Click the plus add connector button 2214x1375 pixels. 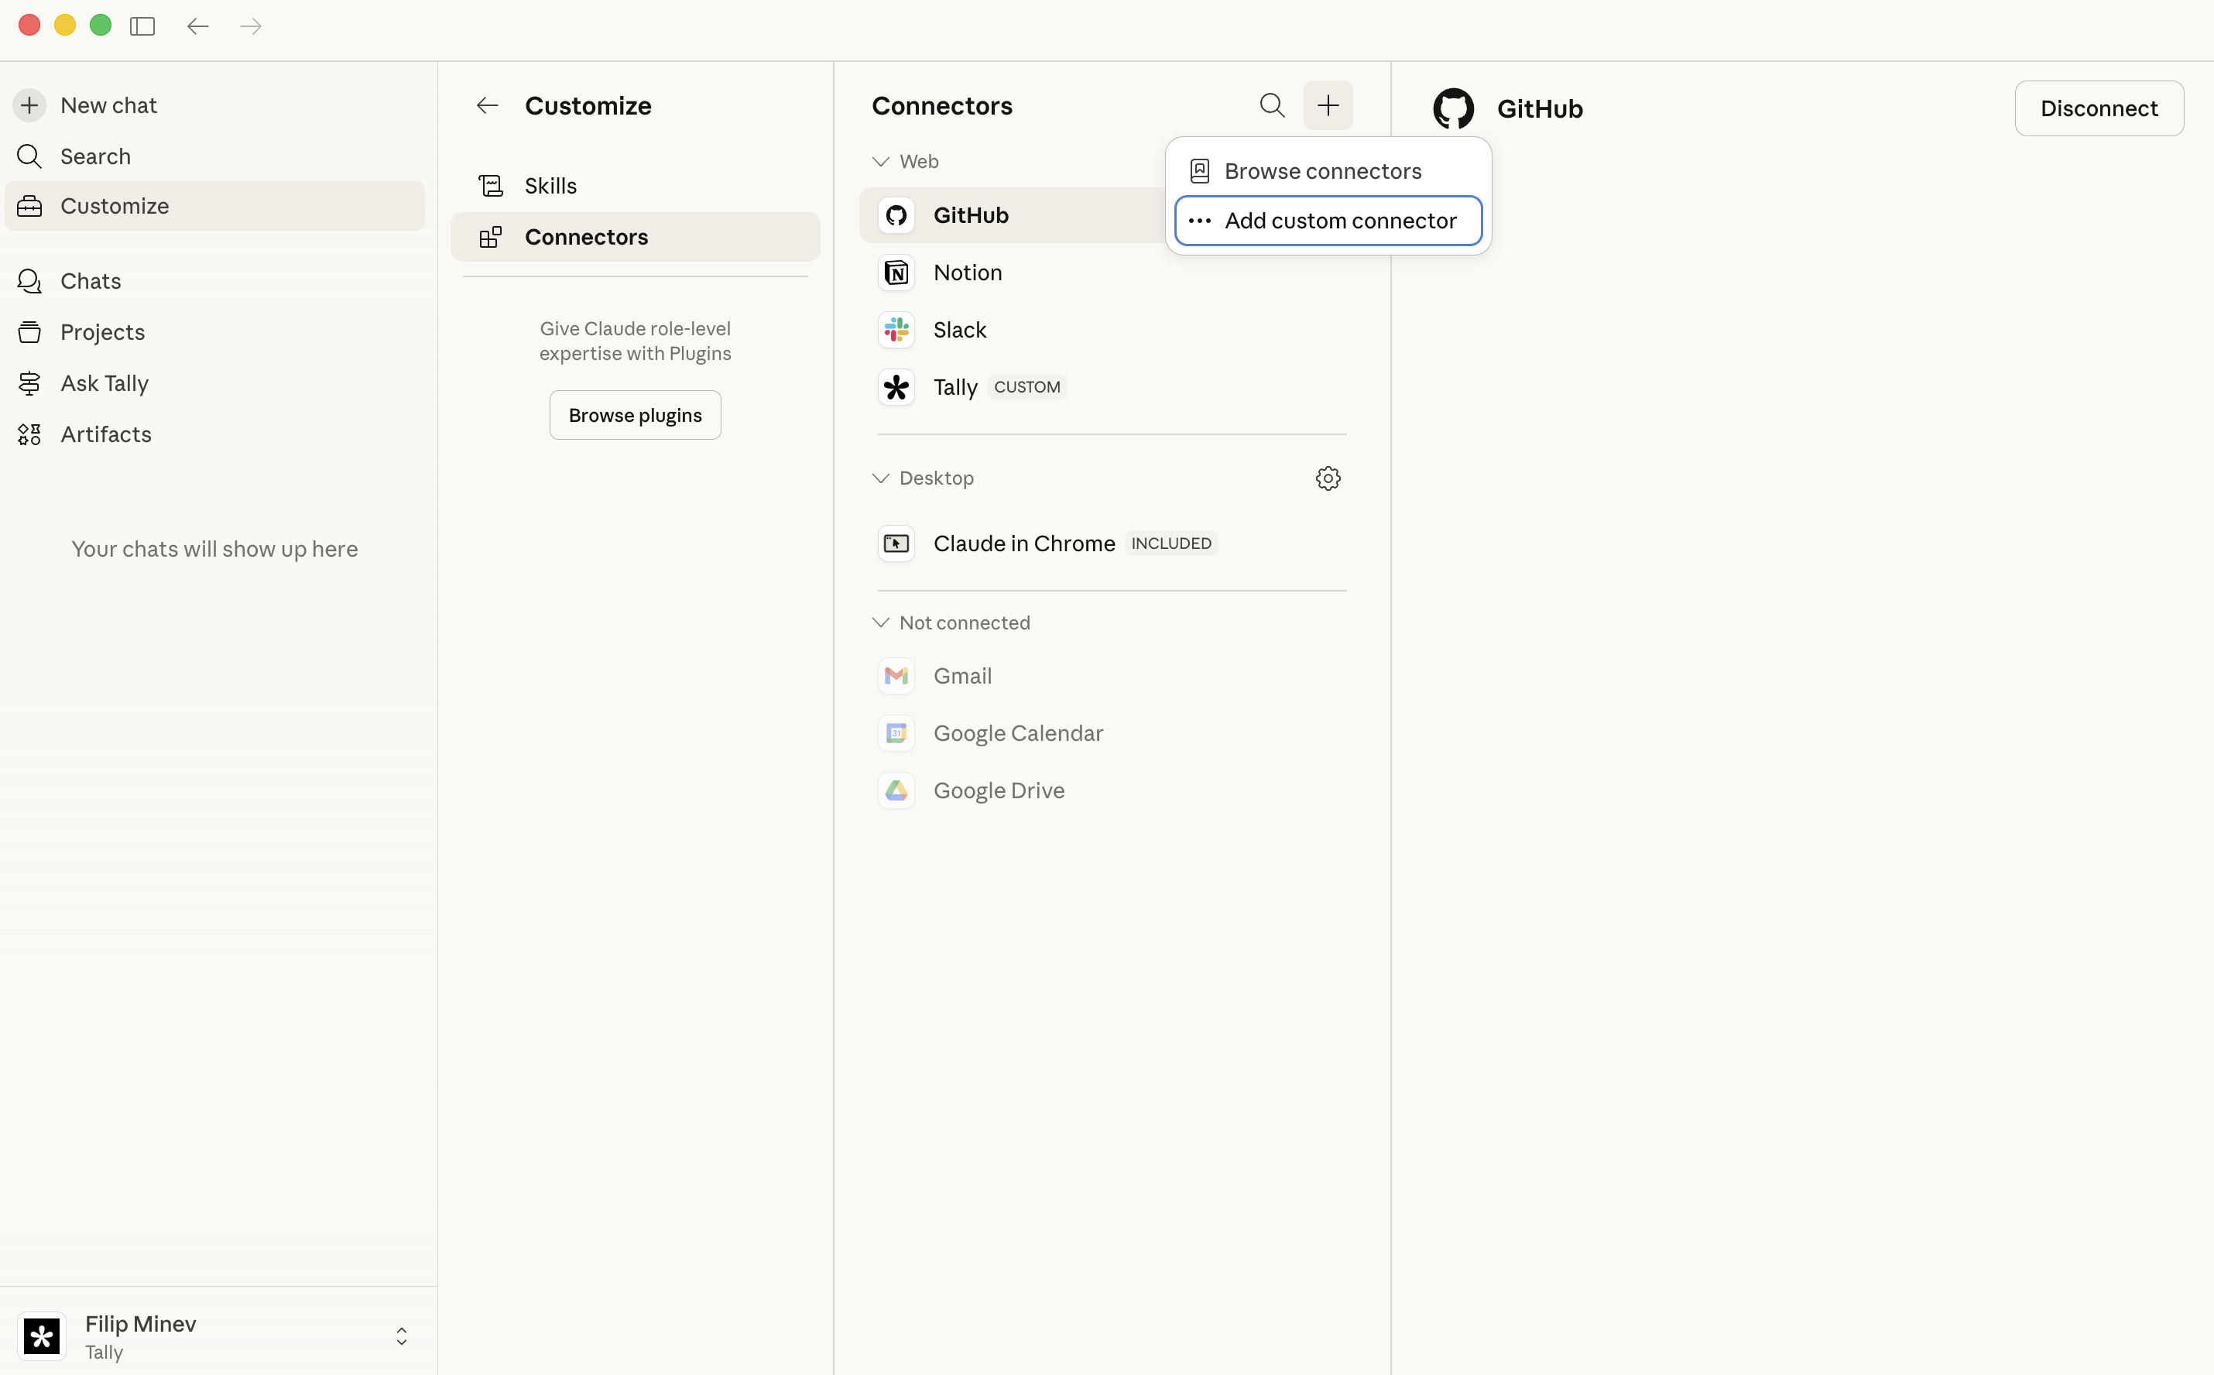click(x=1328, y=105)
